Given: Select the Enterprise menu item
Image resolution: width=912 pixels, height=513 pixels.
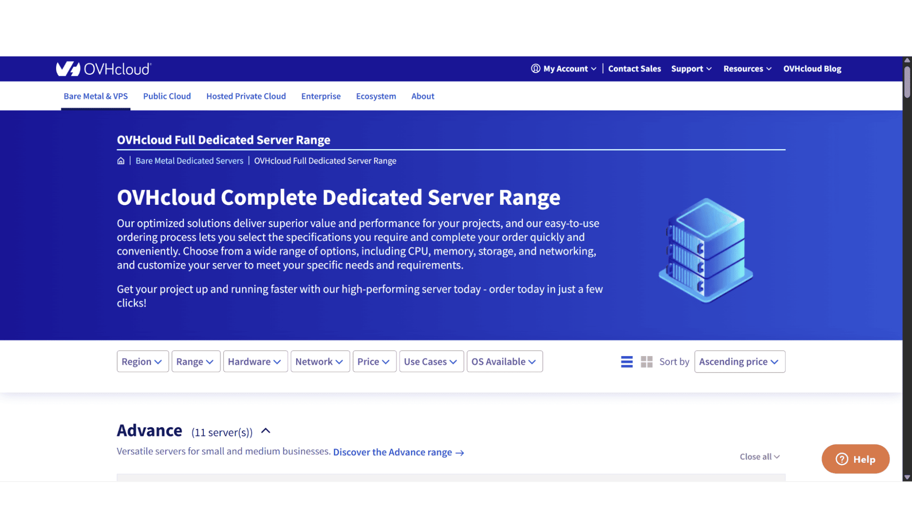Looking at the screenshot, I should (321, 96).
